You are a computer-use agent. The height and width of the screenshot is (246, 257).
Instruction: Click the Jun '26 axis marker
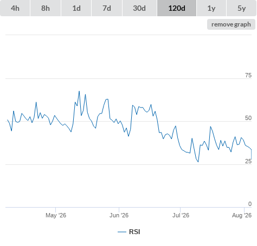pos(119,215)
